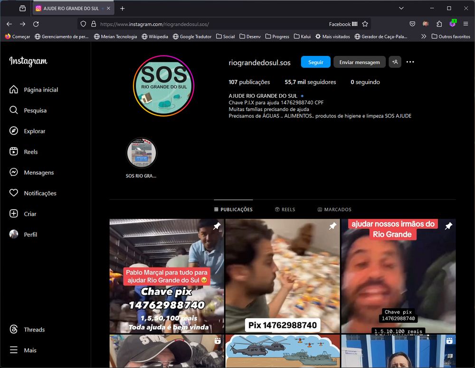The height and width of the screenshot is (368, 475).
Task: View the SOS profile picture story
Action: (163, 86)
